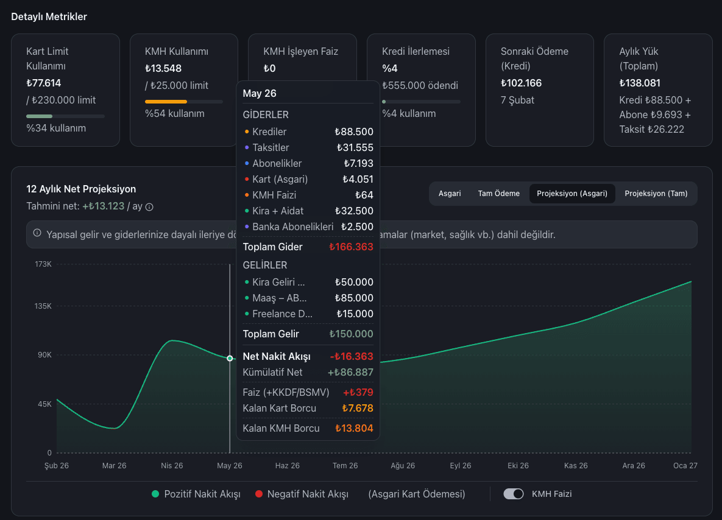Click the orange dot beside Krediler expense
The height and width of the screenshot is (520, 722).
pos(246,131)
